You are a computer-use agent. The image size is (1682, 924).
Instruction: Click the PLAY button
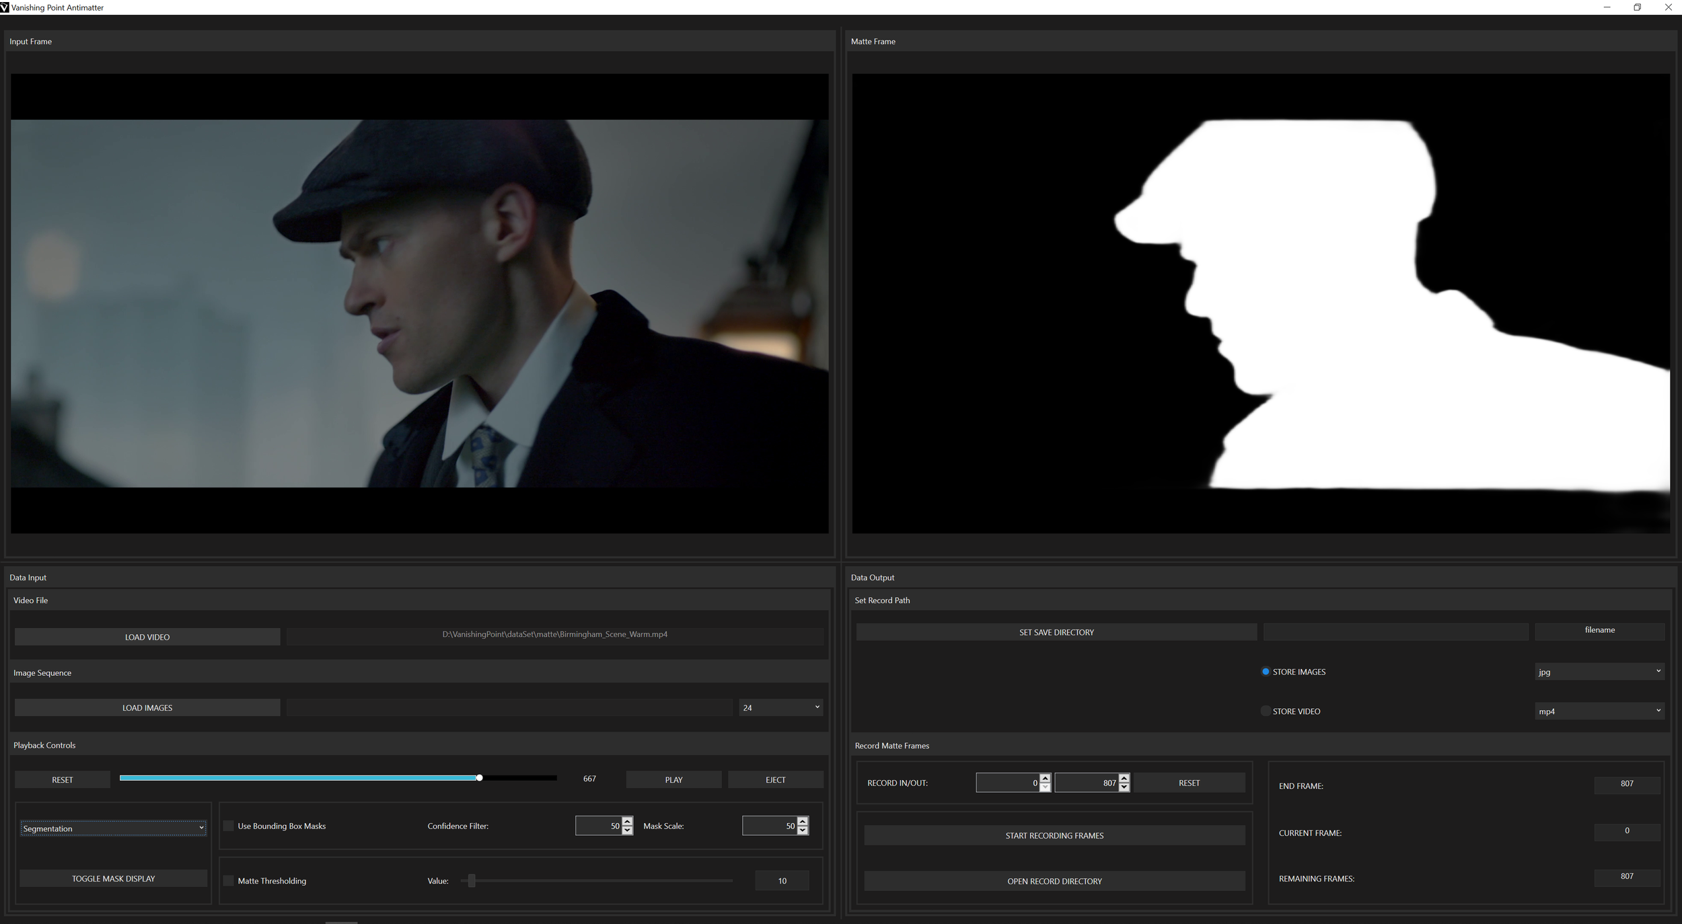(x=673, y=779)
